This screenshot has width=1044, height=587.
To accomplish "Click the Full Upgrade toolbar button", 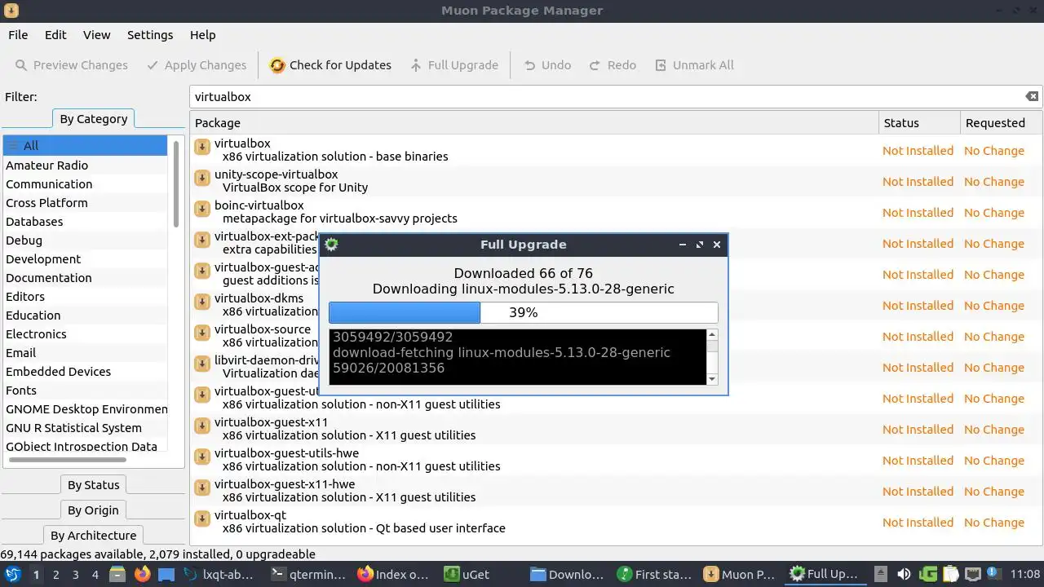I will point(454,65).
